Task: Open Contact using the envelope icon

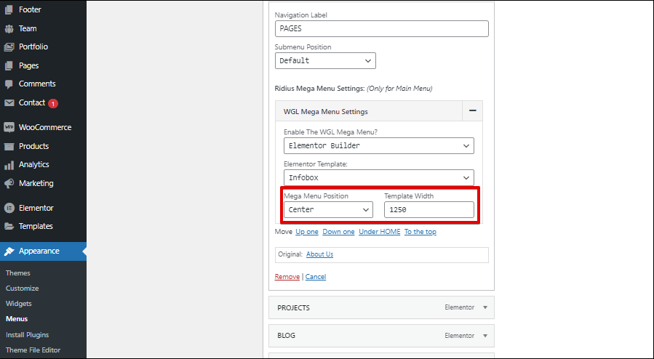Action: [9, 102]
